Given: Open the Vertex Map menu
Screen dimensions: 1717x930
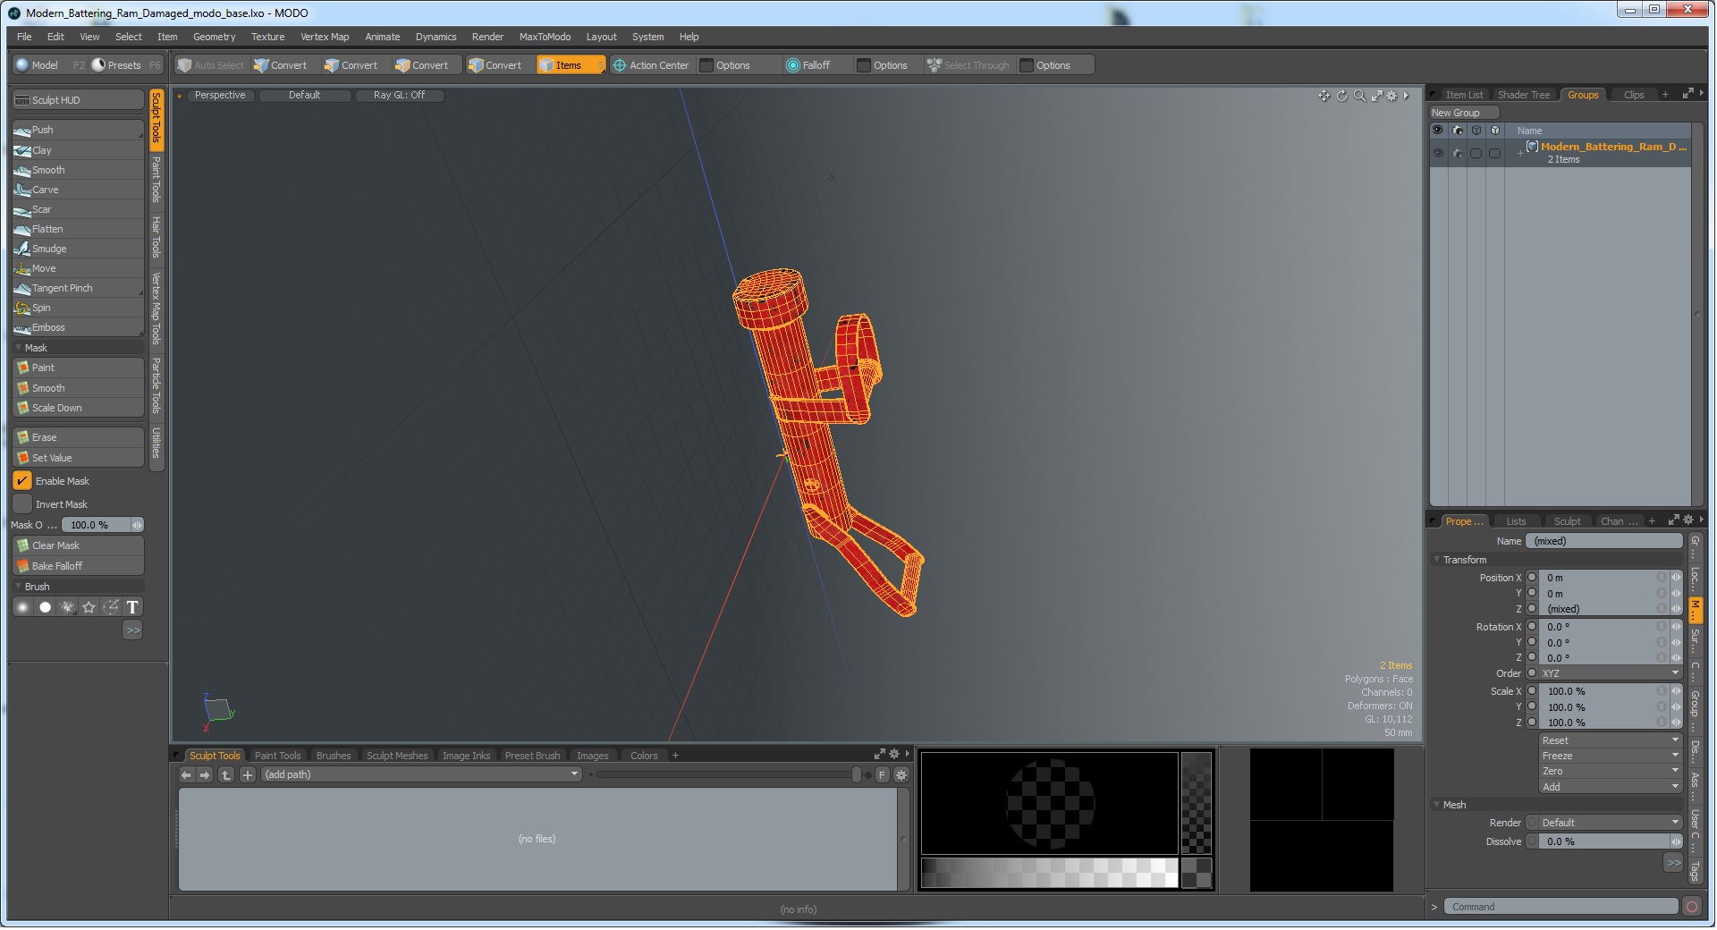Looking at the screenshot, I should pos(325,37).
